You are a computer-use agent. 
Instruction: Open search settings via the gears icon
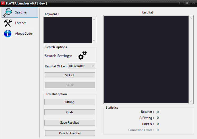coord(82,55)
